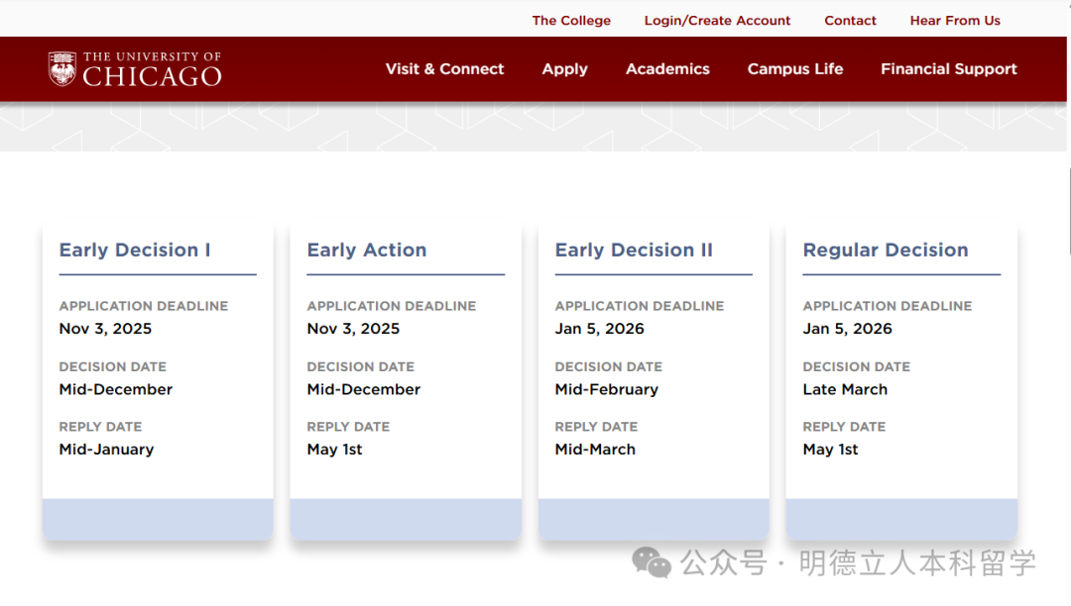Viewport: 1071px width, 606px height.
Task: Click Decision Date label in Early Decision II
Action: tap(609, 366)
